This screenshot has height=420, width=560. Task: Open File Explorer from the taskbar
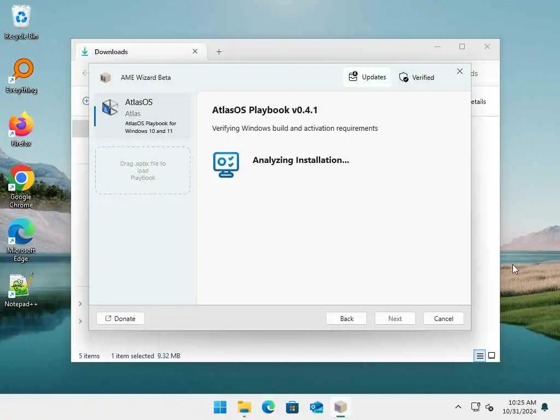click(244, 407)
